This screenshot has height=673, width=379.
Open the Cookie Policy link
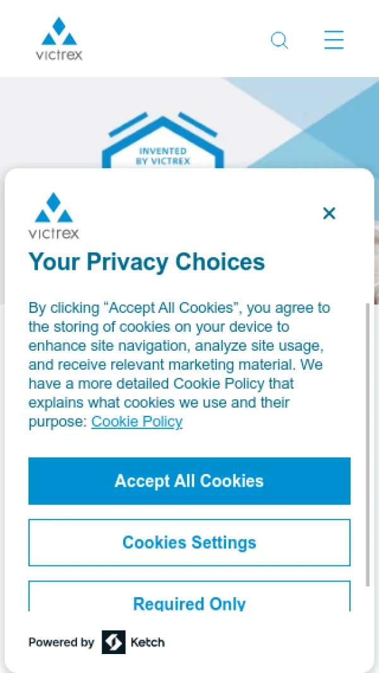137,421
